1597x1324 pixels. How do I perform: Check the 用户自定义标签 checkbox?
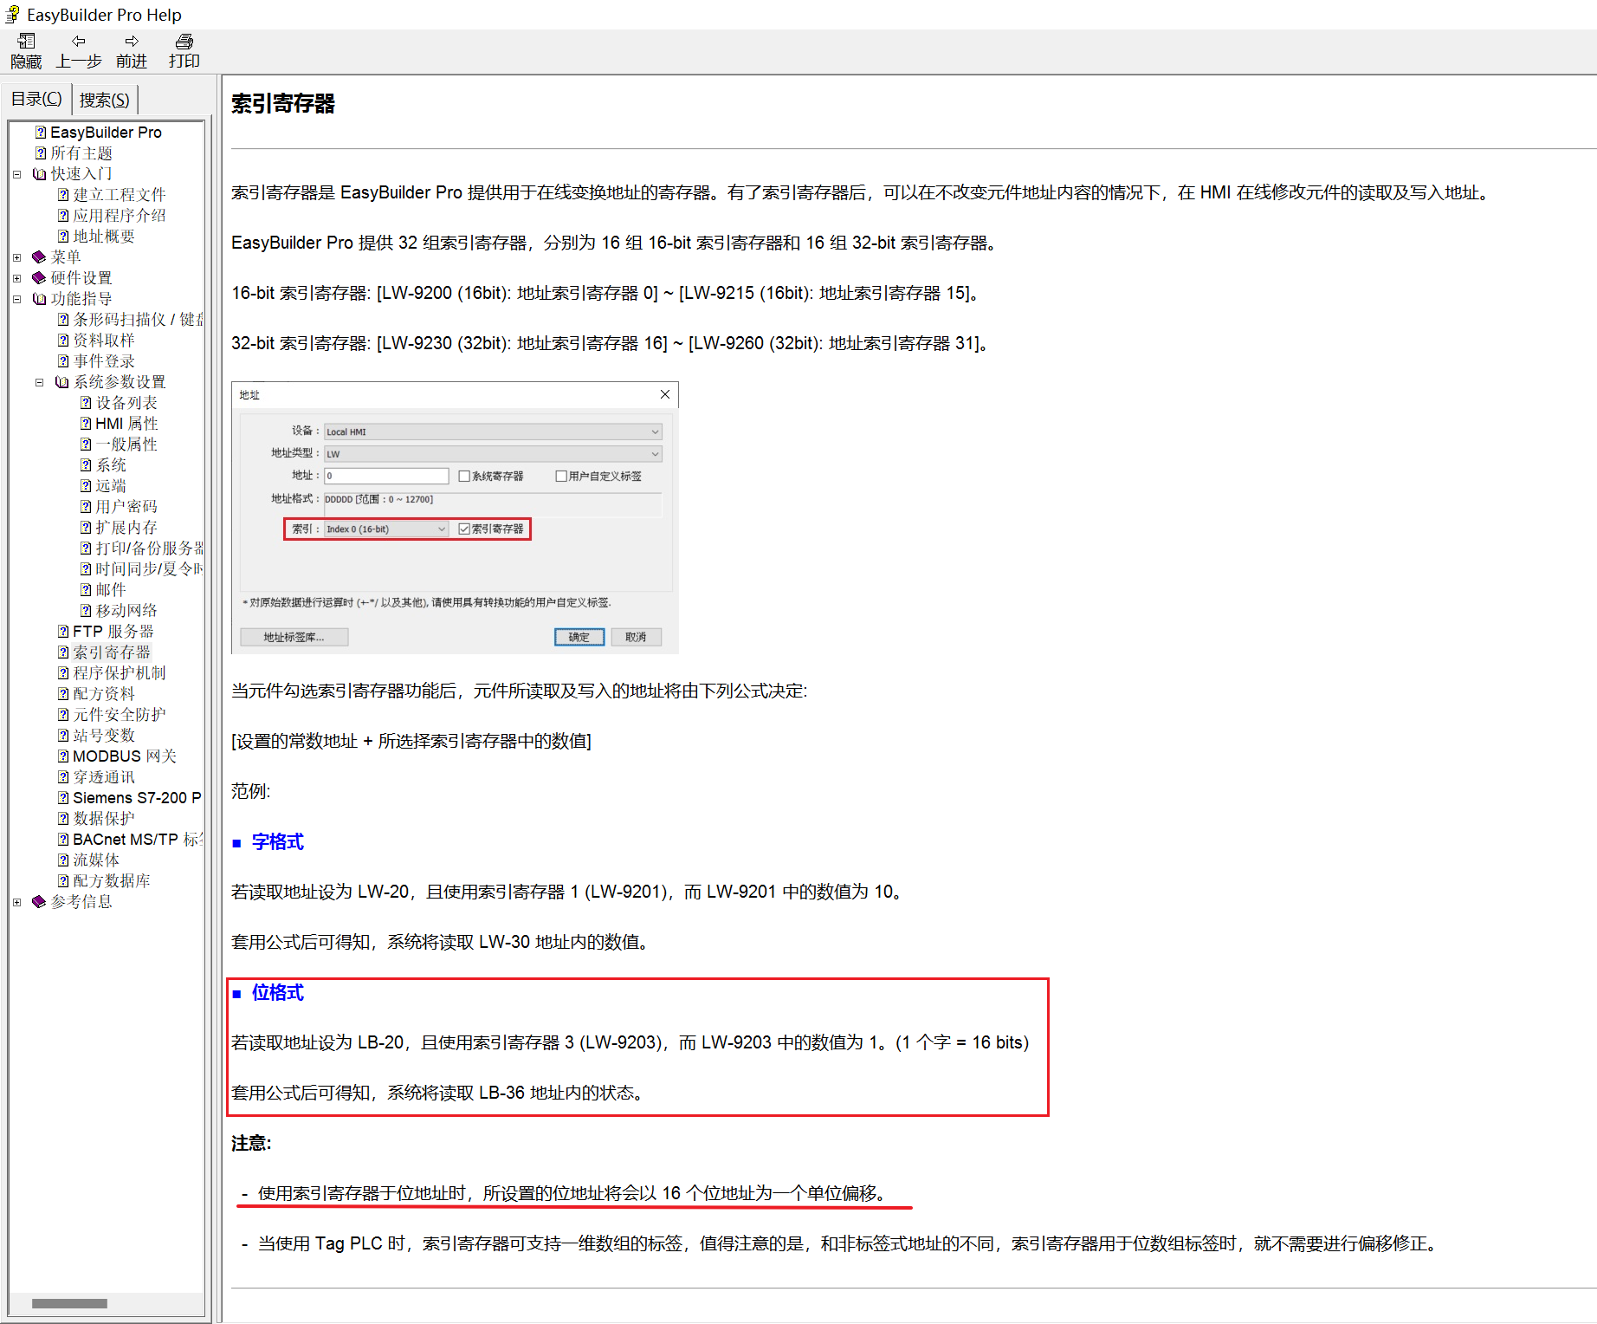click(x=561, y=477)
